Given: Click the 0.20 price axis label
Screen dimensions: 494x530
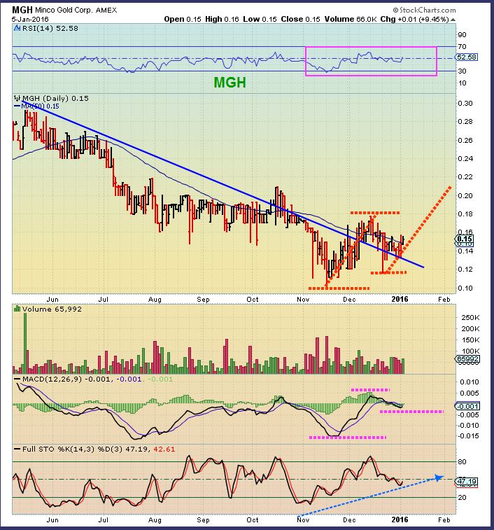Looking at the screenshot, I should (465, 195).
